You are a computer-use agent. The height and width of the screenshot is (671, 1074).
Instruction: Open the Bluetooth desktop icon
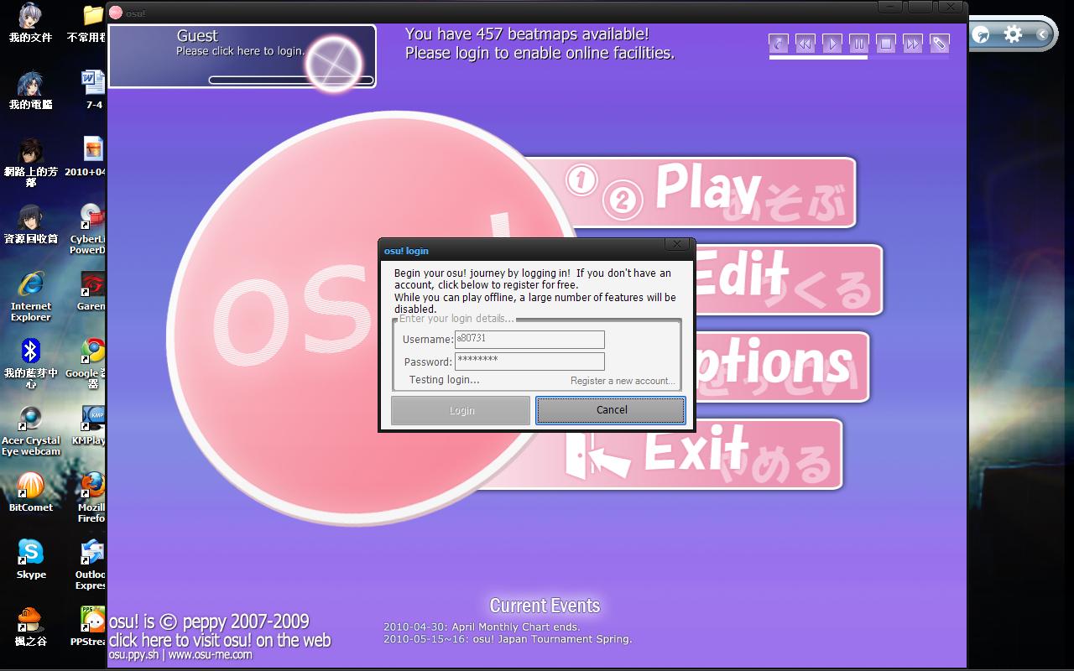tap(31, 363)
